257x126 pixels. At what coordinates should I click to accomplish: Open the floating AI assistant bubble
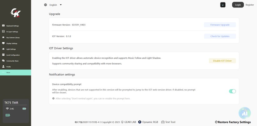245,113
